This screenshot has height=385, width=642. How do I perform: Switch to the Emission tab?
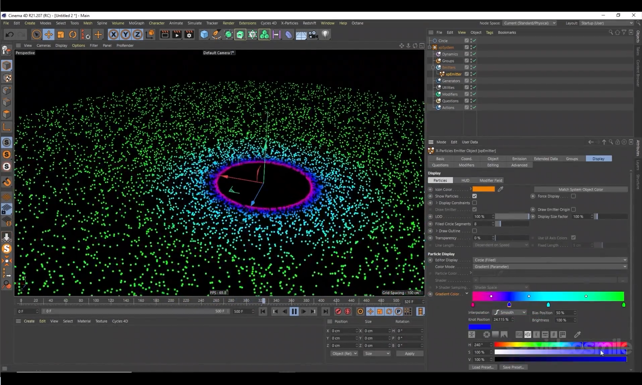[x=519, y=159]
